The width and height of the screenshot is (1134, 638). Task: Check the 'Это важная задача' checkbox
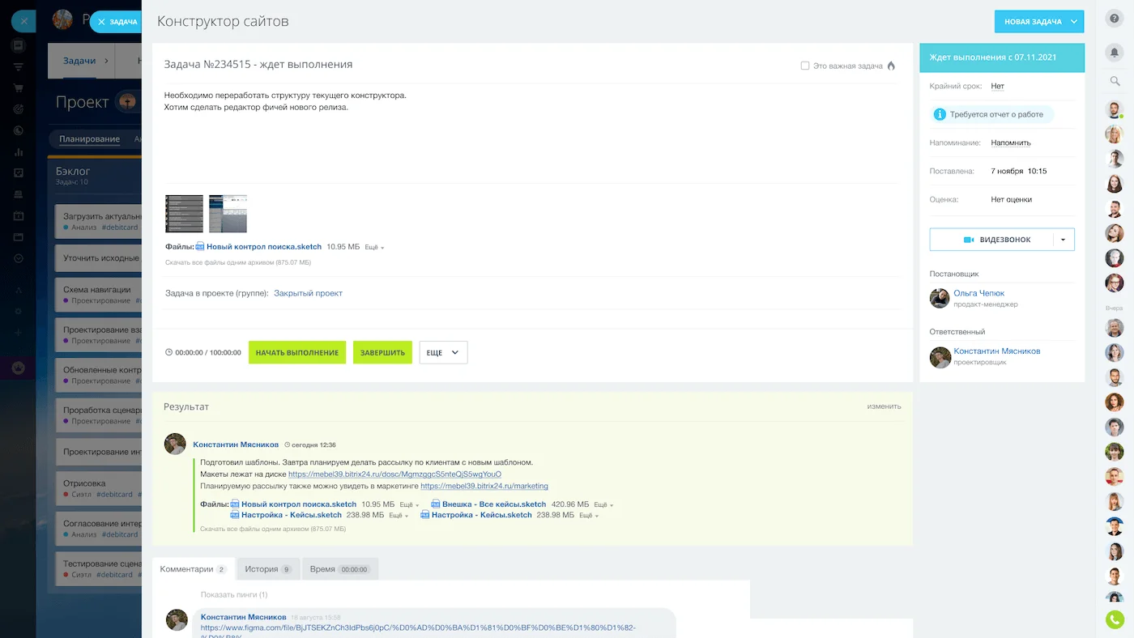805,66
